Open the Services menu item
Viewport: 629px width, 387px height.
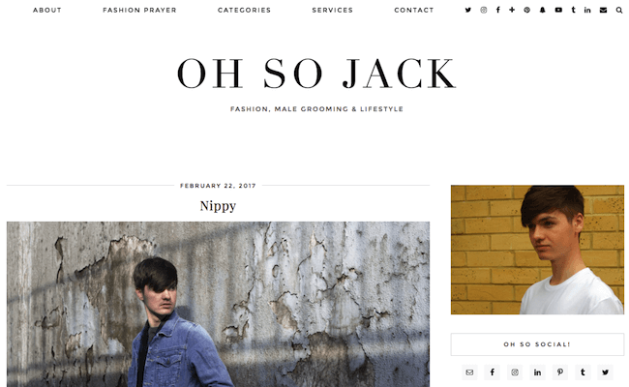[x=333, y=10]
